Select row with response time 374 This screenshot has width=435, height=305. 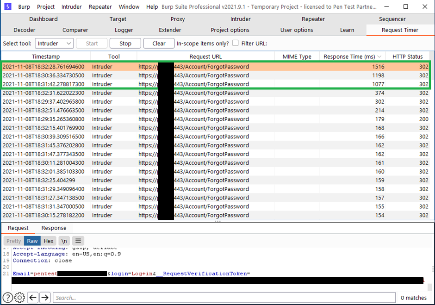[216, 93]
